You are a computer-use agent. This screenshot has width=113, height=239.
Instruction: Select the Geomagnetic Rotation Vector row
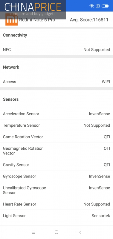tap(56, 151)
